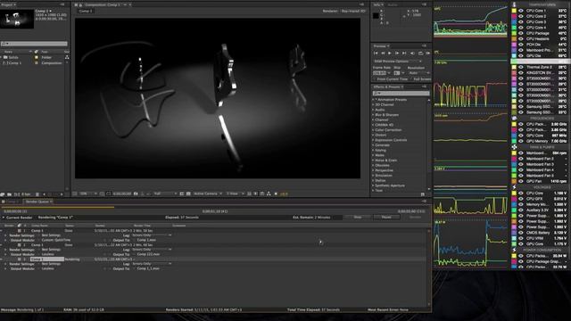Click Output To Comp 122.mov link
The height and width of the screenshot is (321, 571).
[x=148, y=254]
